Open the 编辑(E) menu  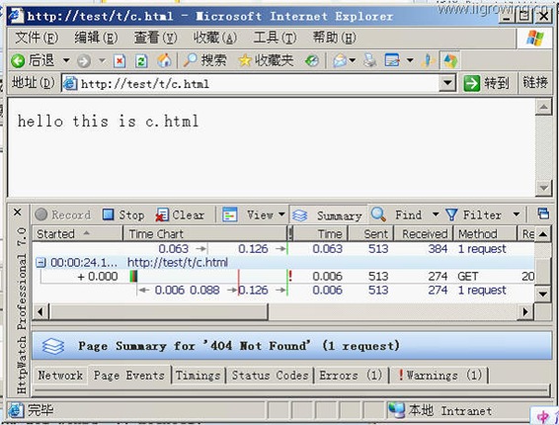[x=96, y=38]
